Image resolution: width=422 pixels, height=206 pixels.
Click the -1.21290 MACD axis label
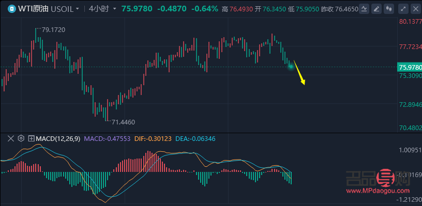pyautogui.click(x=410, y=200)
